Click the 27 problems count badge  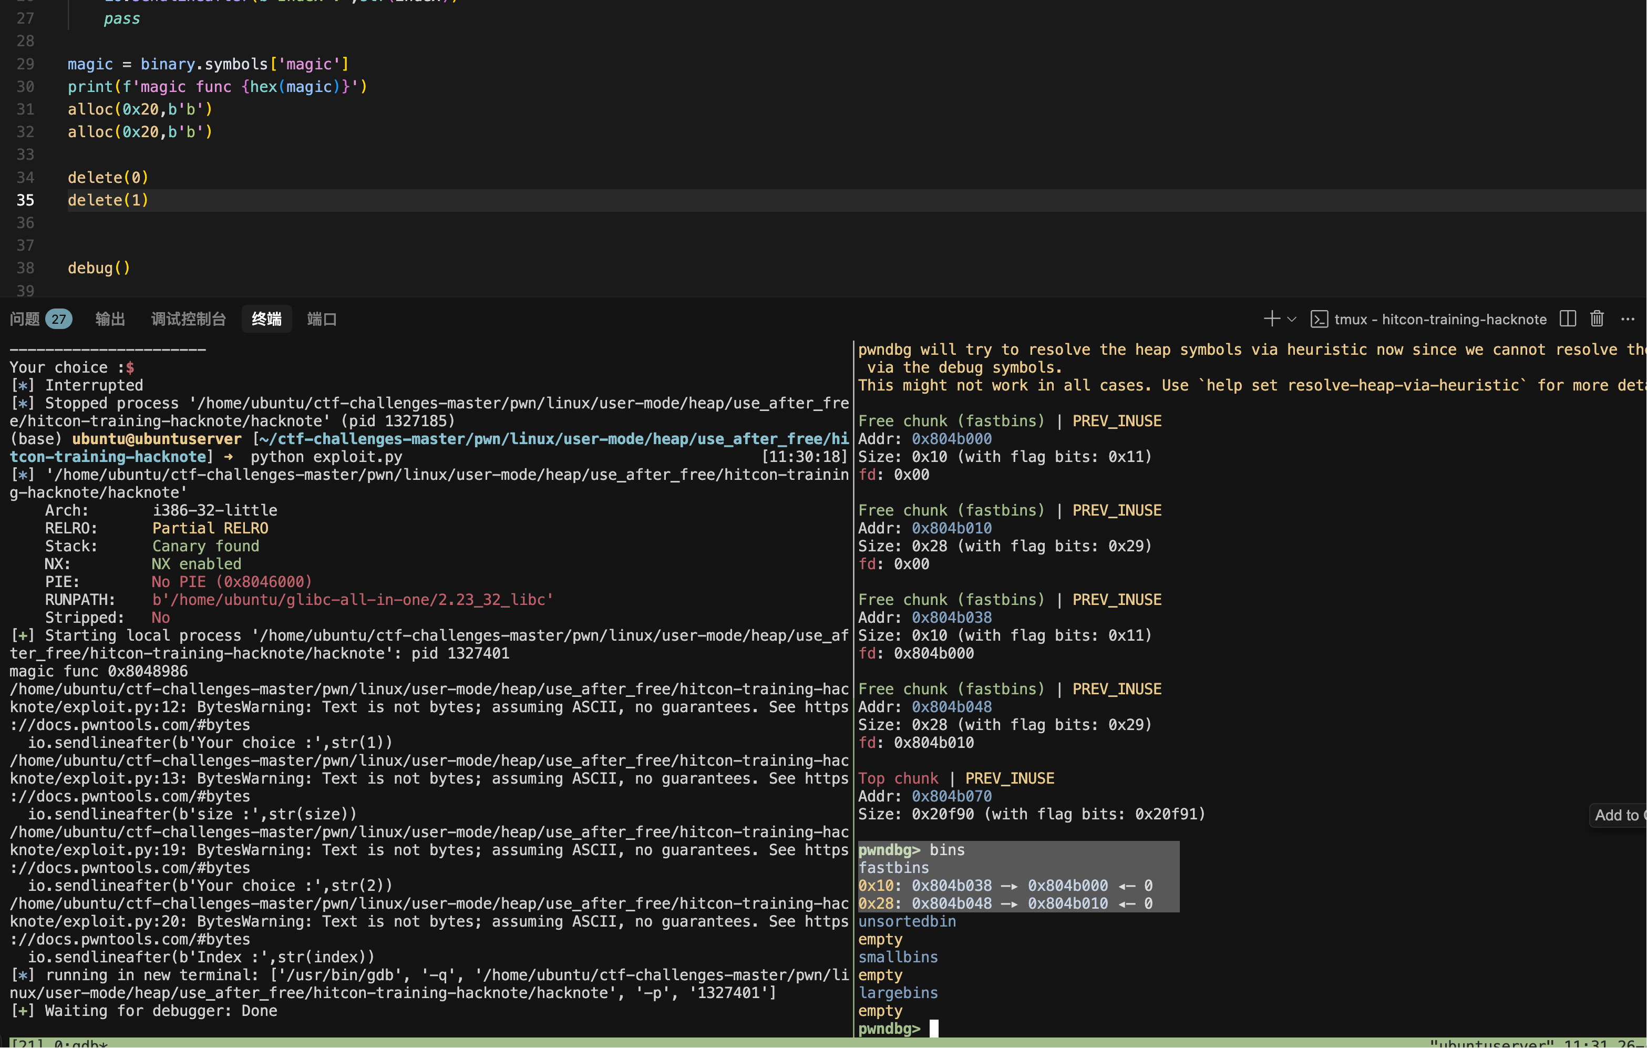[x=59, y=319]
